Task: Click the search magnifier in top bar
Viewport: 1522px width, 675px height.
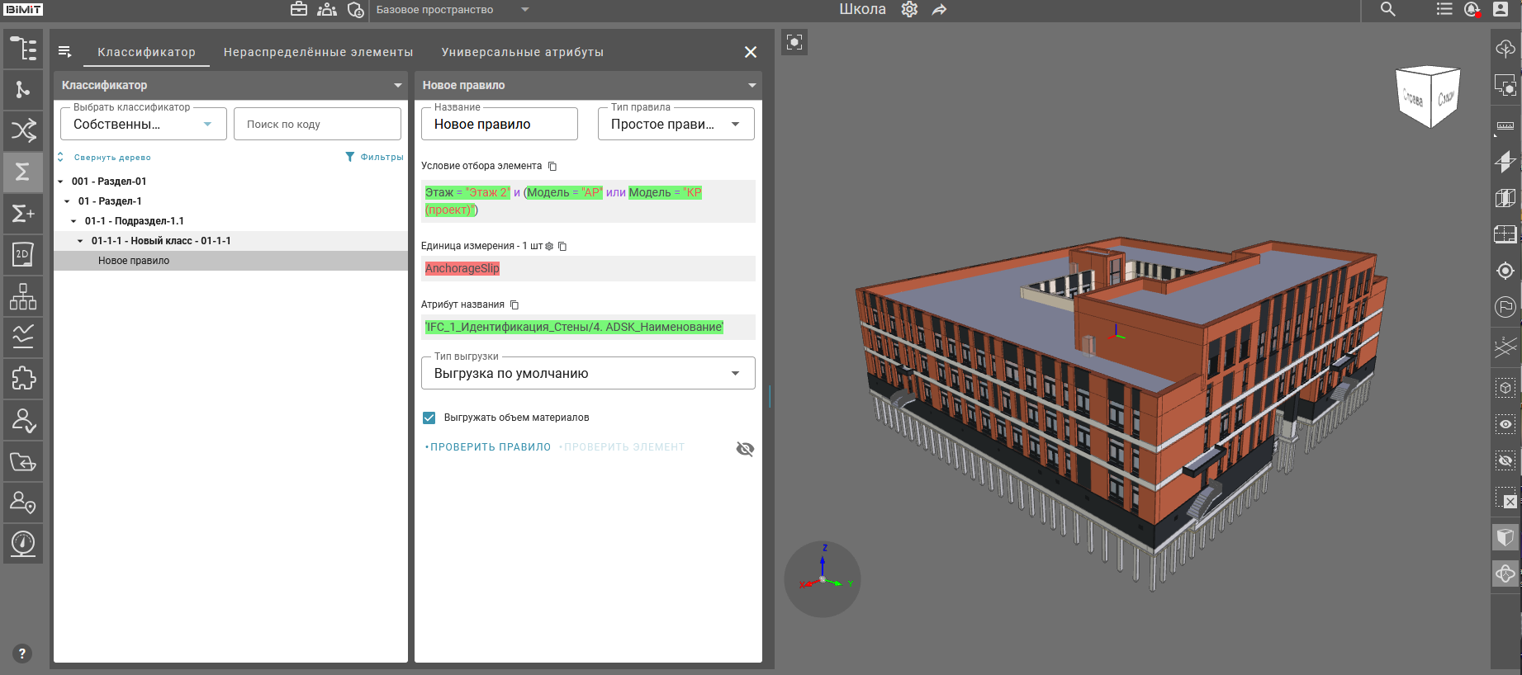Action: (1388, 10)
